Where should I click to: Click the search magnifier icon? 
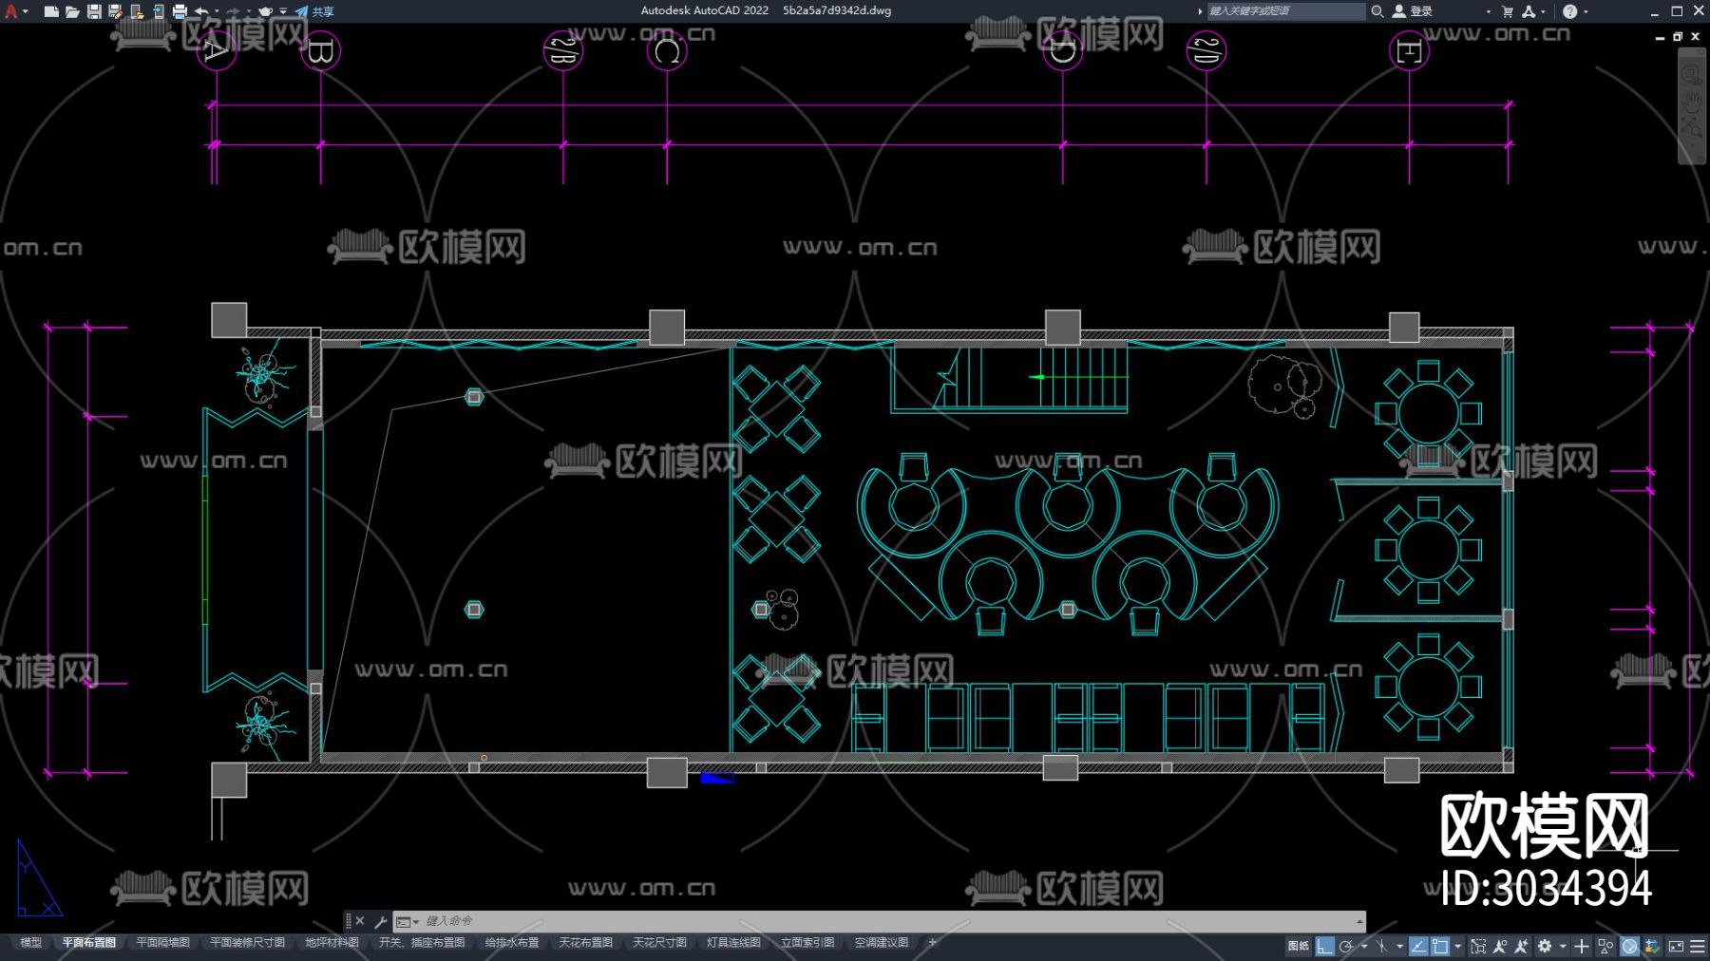(1377, 11)
